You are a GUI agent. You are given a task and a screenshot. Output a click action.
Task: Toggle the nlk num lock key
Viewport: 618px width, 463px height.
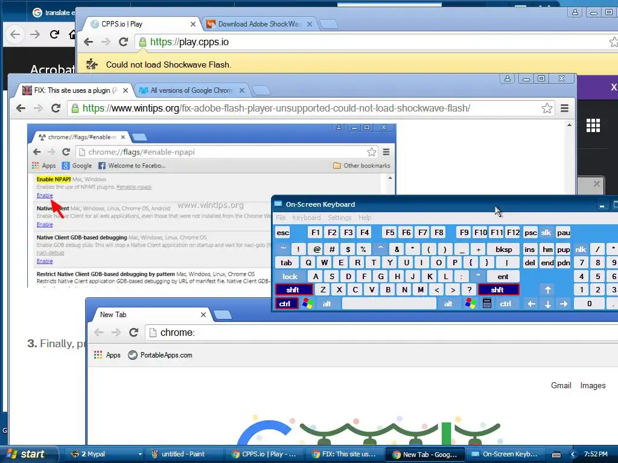580,249
